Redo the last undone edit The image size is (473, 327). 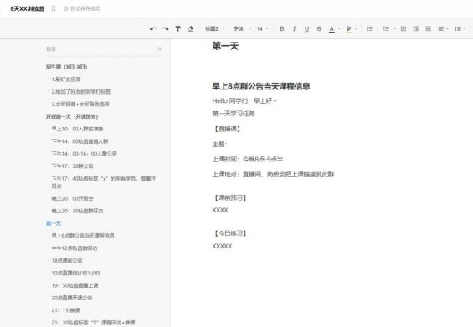pos(165,29)
